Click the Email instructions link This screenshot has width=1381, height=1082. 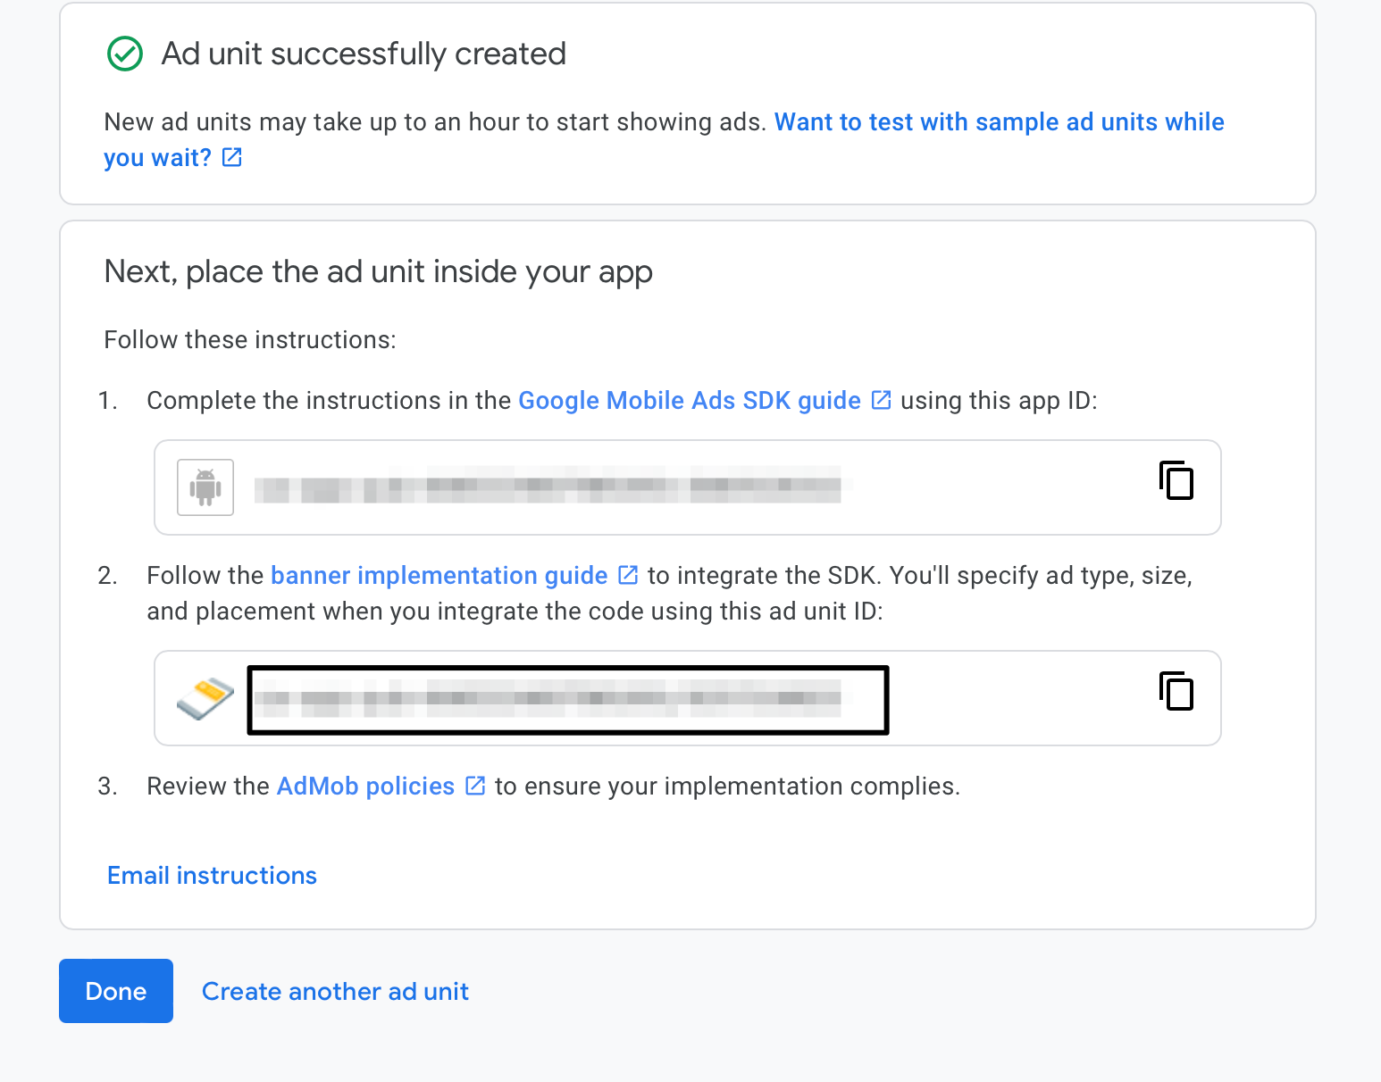tap(212, 876)
